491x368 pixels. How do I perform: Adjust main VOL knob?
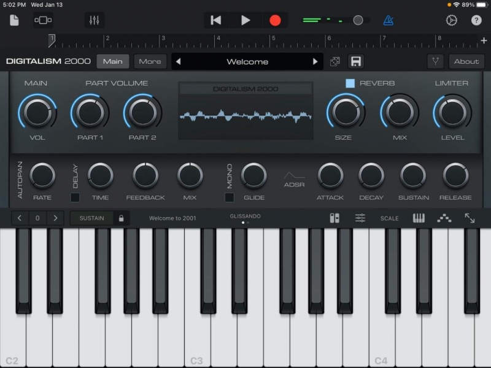[x=37, y=113]
